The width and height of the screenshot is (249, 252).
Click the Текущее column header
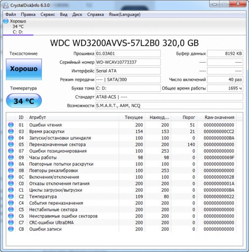(x=132, y=117)
